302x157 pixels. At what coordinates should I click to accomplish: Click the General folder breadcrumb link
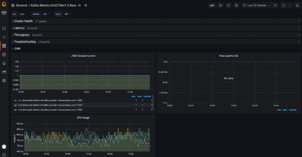tap(21, 6)
